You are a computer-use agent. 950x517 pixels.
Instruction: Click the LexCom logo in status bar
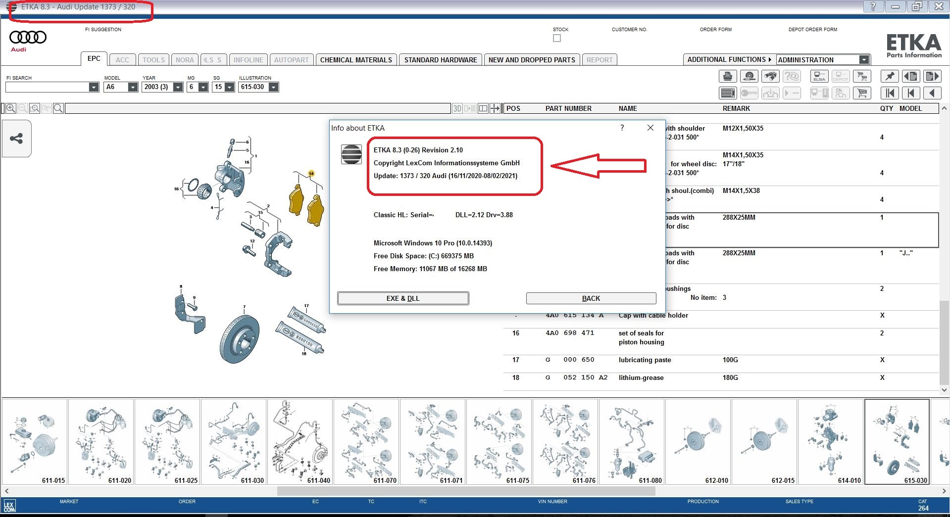click(9, 506)
